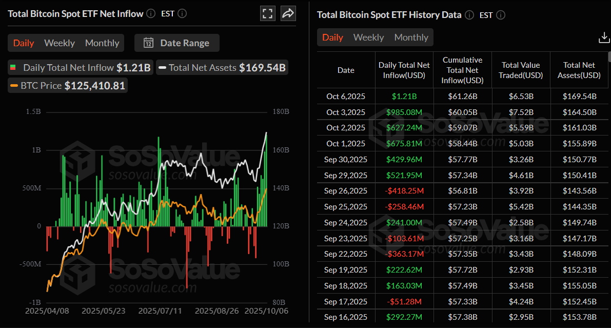
Task: Select the Daily tab above chart
Action: [24, 43]
